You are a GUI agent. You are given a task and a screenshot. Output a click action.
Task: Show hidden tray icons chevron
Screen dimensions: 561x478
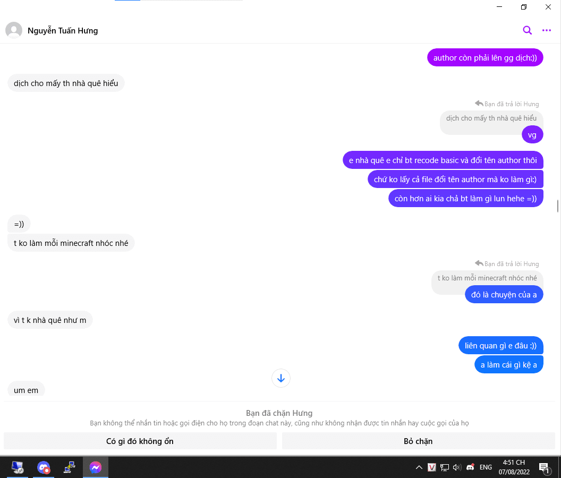pyautogui.click(x=419, y=467)
